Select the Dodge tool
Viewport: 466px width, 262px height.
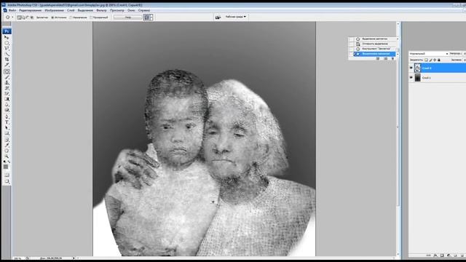tap(7, 110)
